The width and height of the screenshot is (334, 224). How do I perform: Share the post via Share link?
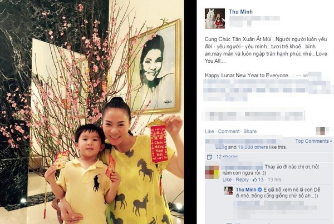[x=250, y=132]
